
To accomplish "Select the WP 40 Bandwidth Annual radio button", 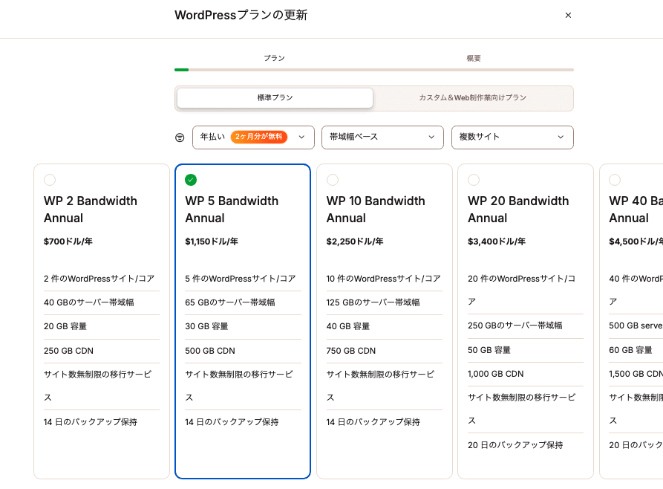I will [x=615, y=180].
